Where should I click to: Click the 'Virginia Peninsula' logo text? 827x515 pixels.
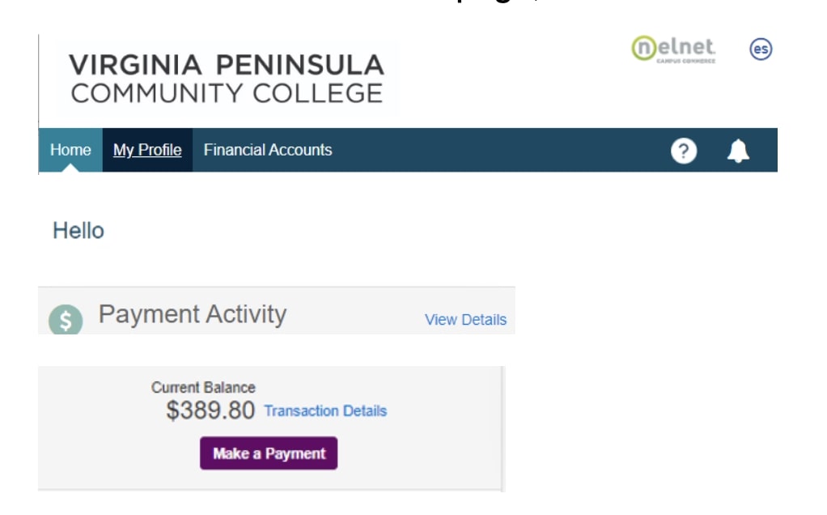coord(227,66)
